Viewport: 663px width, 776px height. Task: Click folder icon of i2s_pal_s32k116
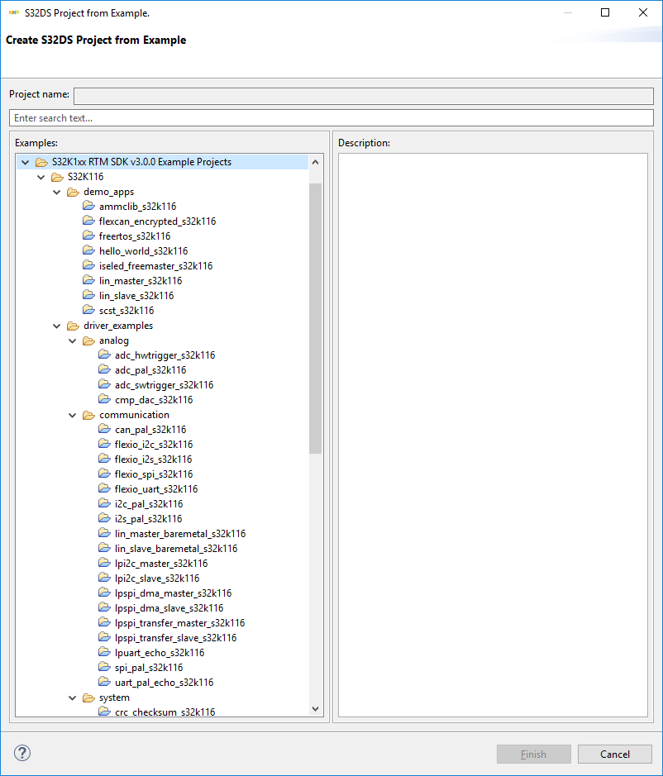(104, 517)
